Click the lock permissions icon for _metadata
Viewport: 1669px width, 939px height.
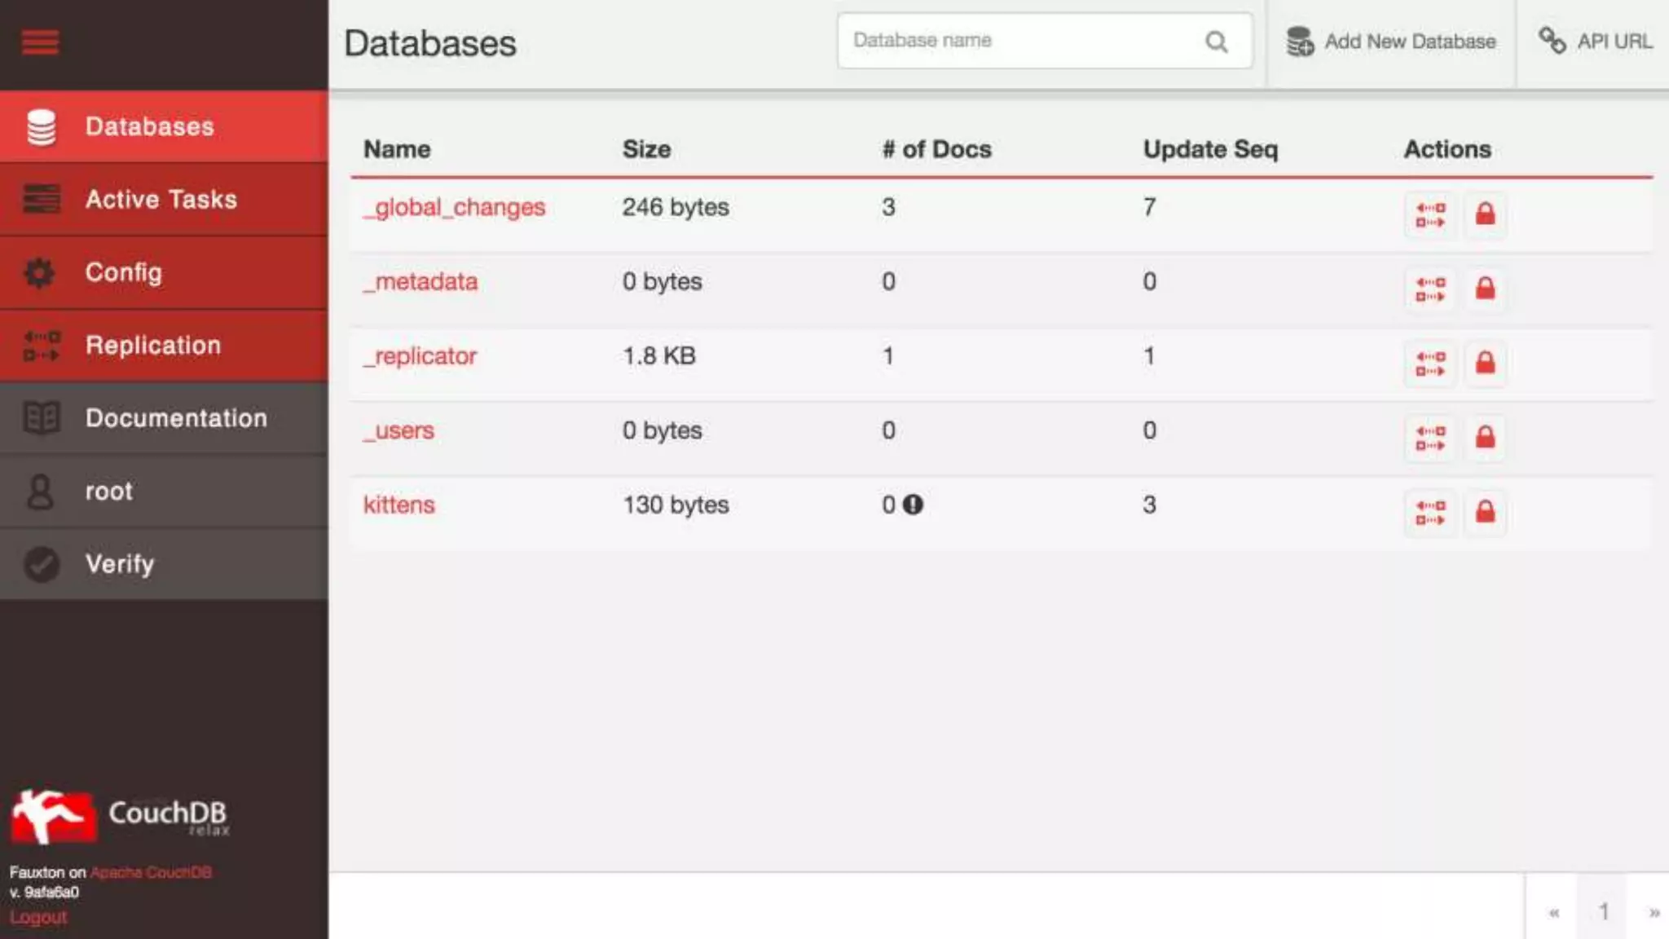1485,289
